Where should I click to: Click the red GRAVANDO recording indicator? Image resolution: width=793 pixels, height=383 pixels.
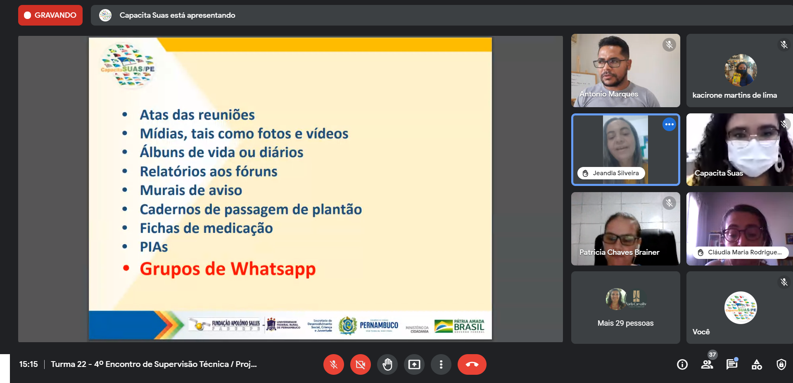tap(50, 15)
